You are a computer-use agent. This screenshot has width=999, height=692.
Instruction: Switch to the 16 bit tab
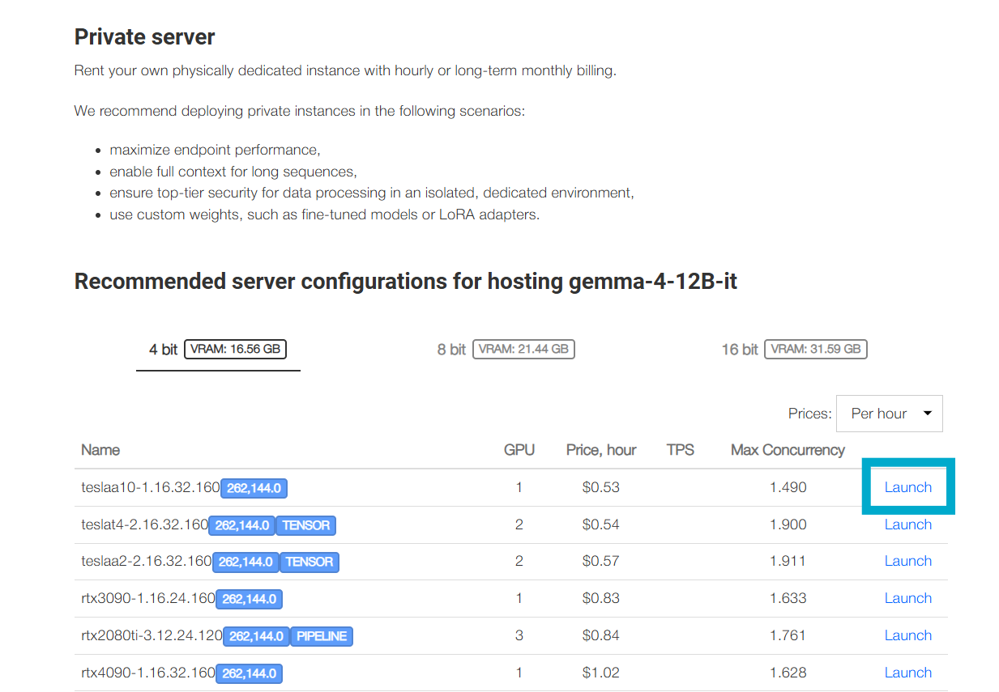(x=794, y=350)
